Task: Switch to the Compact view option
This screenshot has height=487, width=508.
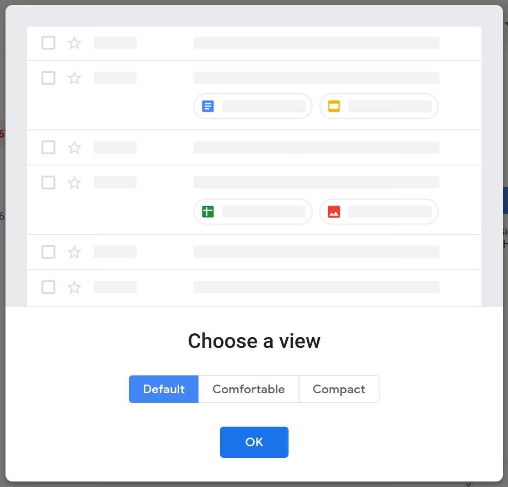Action: (339, 389)
